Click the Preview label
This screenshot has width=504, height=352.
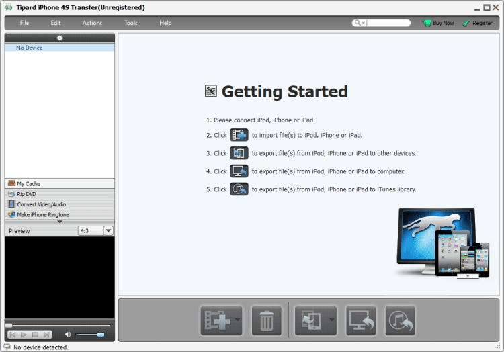(x=19, y=231)
